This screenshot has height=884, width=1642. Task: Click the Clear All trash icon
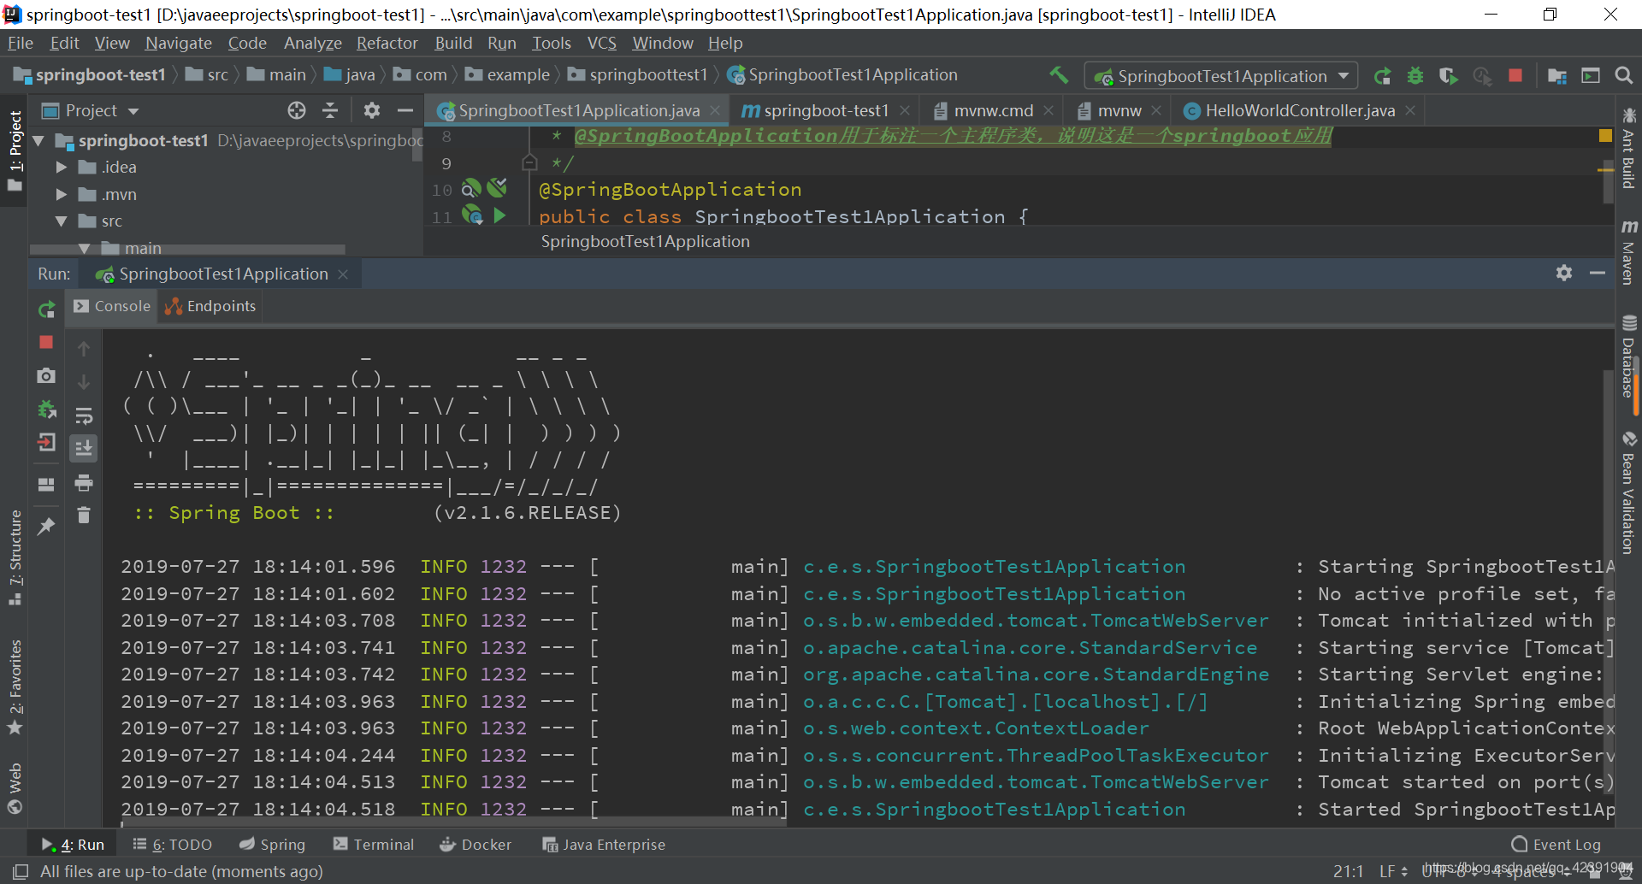click(84, 515)
